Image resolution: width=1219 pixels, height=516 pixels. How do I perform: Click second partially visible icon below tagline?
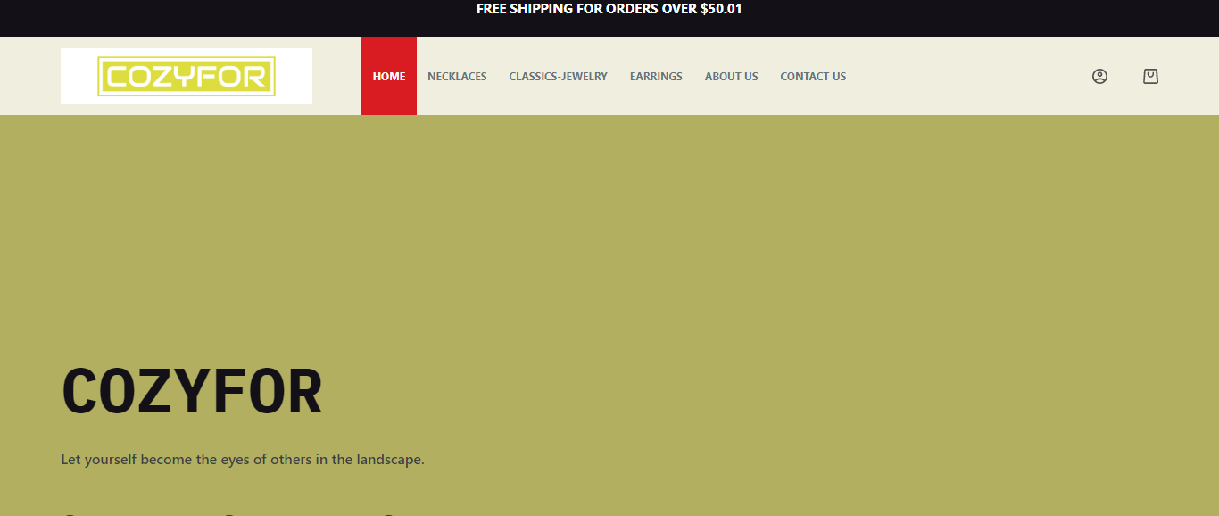(228, 513)
